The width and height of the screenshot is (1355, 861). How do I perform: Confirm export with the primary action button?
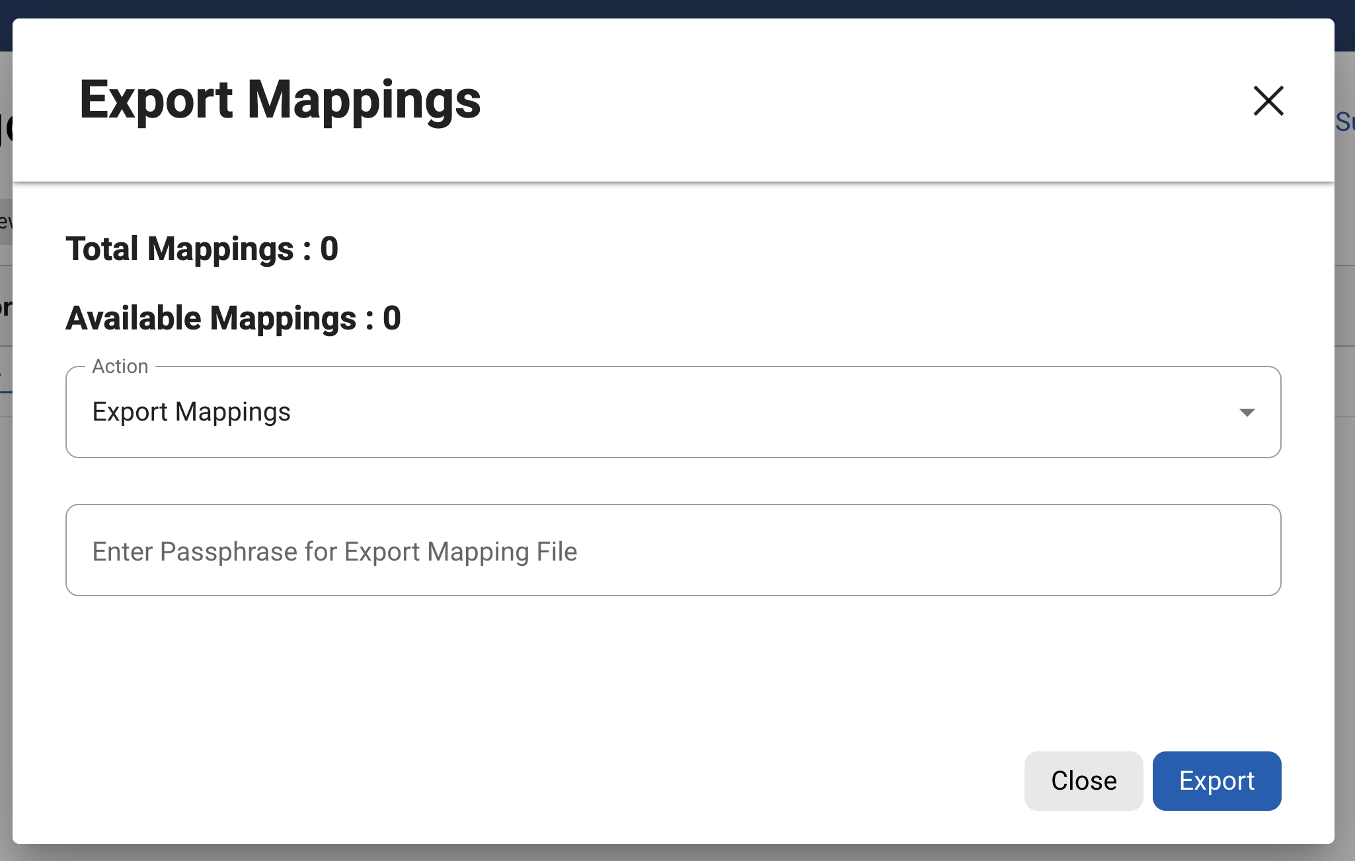pyautogui.click(x=1216, y=780)
